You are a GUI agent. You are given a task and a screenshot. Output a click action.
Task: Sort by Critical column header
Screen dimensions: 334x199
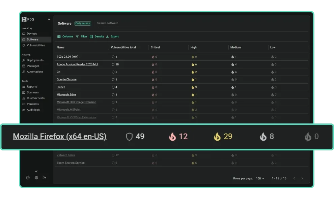click(155, 47)
